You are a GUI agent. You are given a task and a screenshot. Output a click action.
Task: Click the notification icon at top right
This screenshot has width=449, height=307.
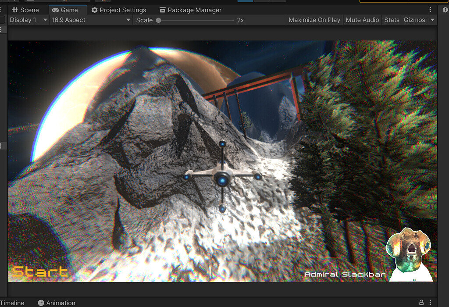click(x=445, y=9)
